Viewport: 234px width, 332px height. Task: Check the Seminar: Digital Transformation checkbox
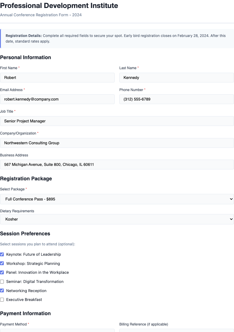[x=2, y=281]
